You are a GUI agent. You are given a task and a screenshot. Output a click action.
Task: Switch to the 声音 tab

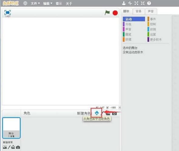click(151, 11)
